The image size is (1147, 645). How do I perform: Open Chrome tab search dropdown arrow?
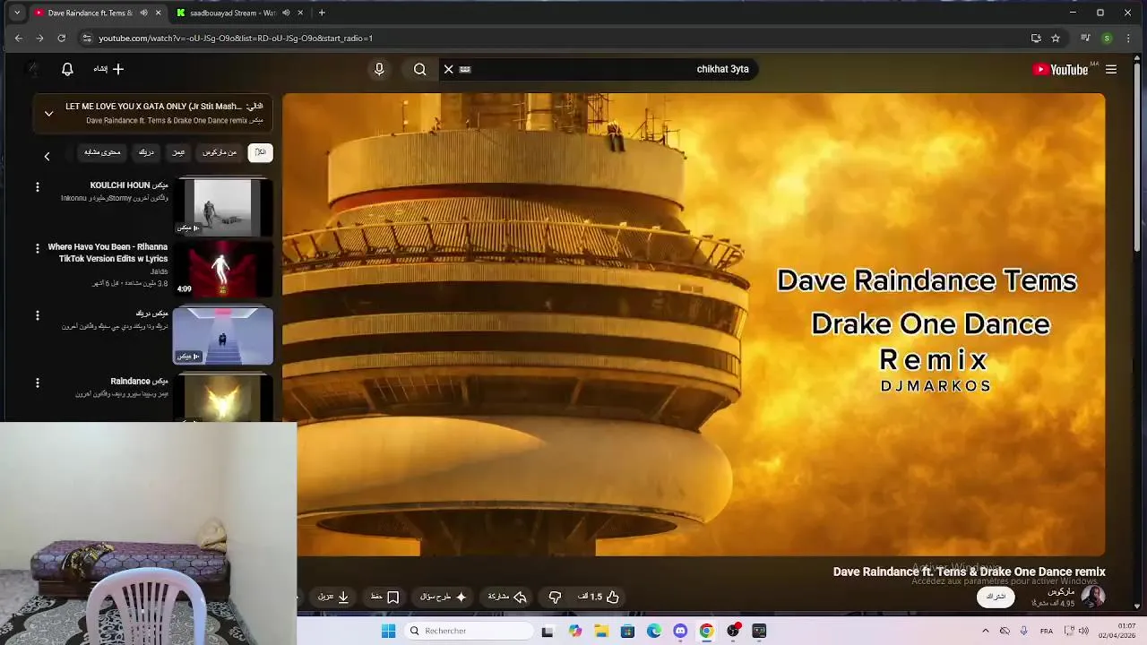(17, 13)
